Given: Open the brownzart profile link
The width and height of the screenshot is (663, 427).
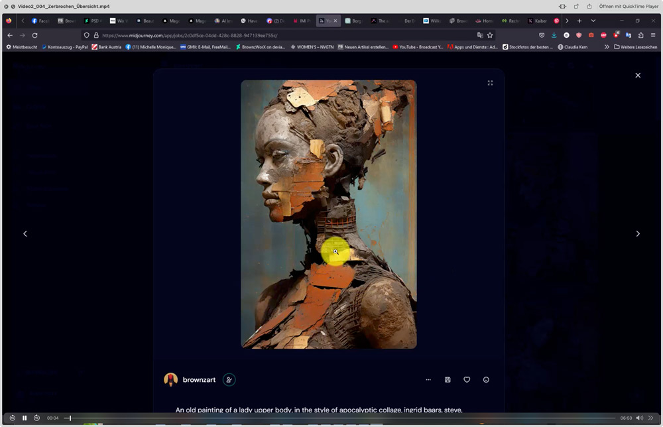Looking at the screenshot, I should [199, 380].
